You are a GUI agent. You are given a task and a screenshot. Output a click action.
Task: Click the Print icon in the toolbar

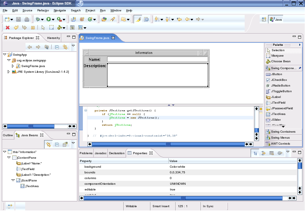click(x=27, y=19)
